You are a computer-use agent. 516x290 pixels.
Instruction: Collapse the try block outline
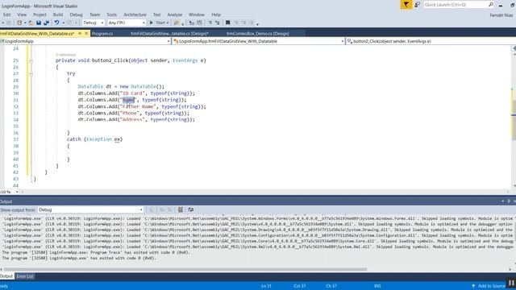pos(31,74)
